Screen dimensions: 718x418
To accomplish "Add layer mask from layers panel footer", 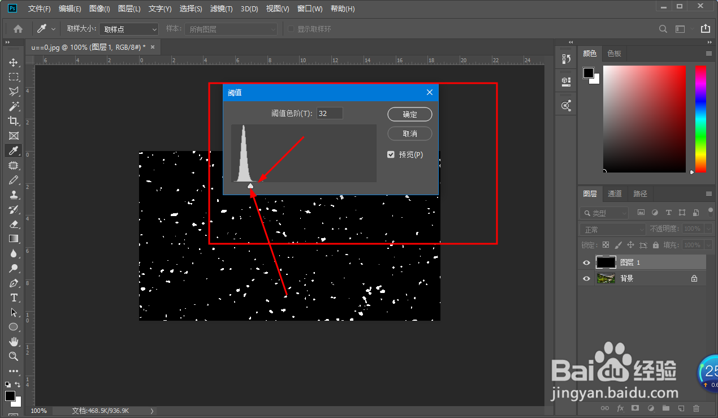I will point(635,408).
